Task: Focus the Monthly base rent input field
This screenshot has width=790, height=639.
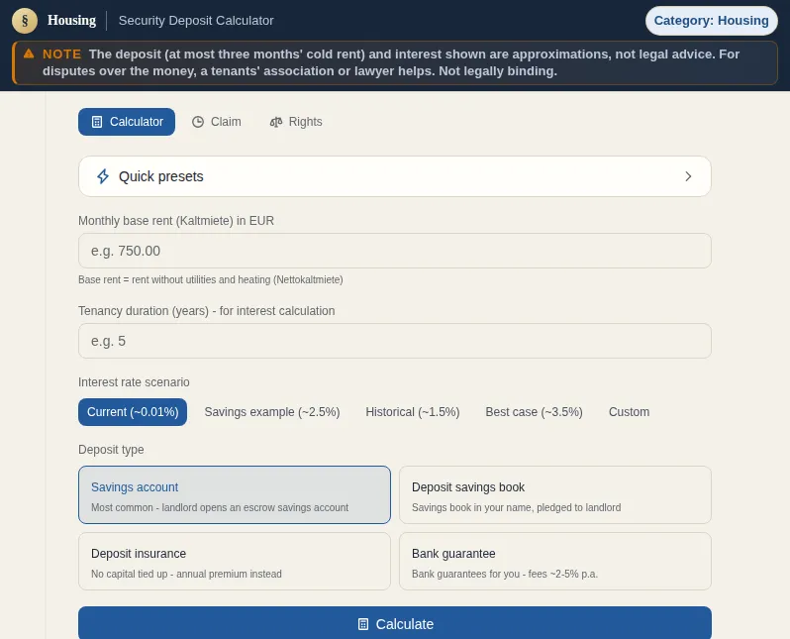Action: click(x=395, y=251)
